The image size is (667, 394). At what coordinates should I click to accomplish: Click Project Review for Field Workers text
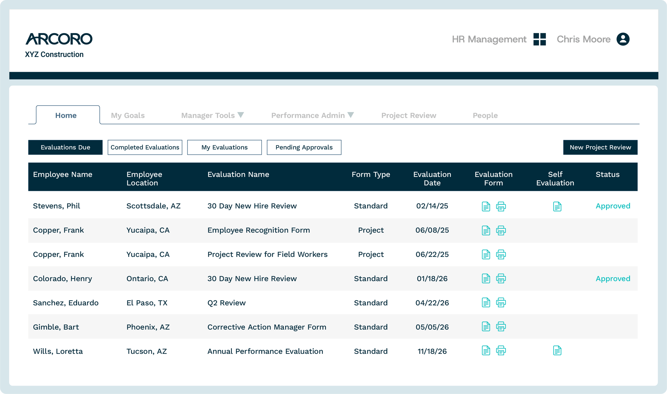(x=267, y=255)
